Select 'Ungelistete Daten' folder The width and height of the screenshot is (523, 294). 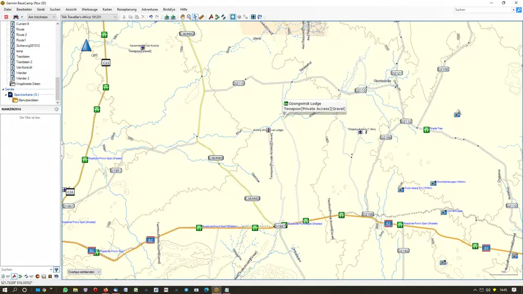coord(28,84)
